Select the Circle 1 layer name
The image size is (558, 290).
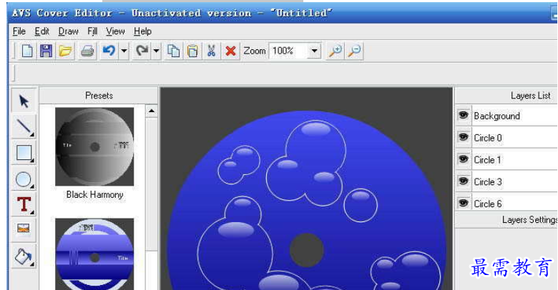point(488,160)
